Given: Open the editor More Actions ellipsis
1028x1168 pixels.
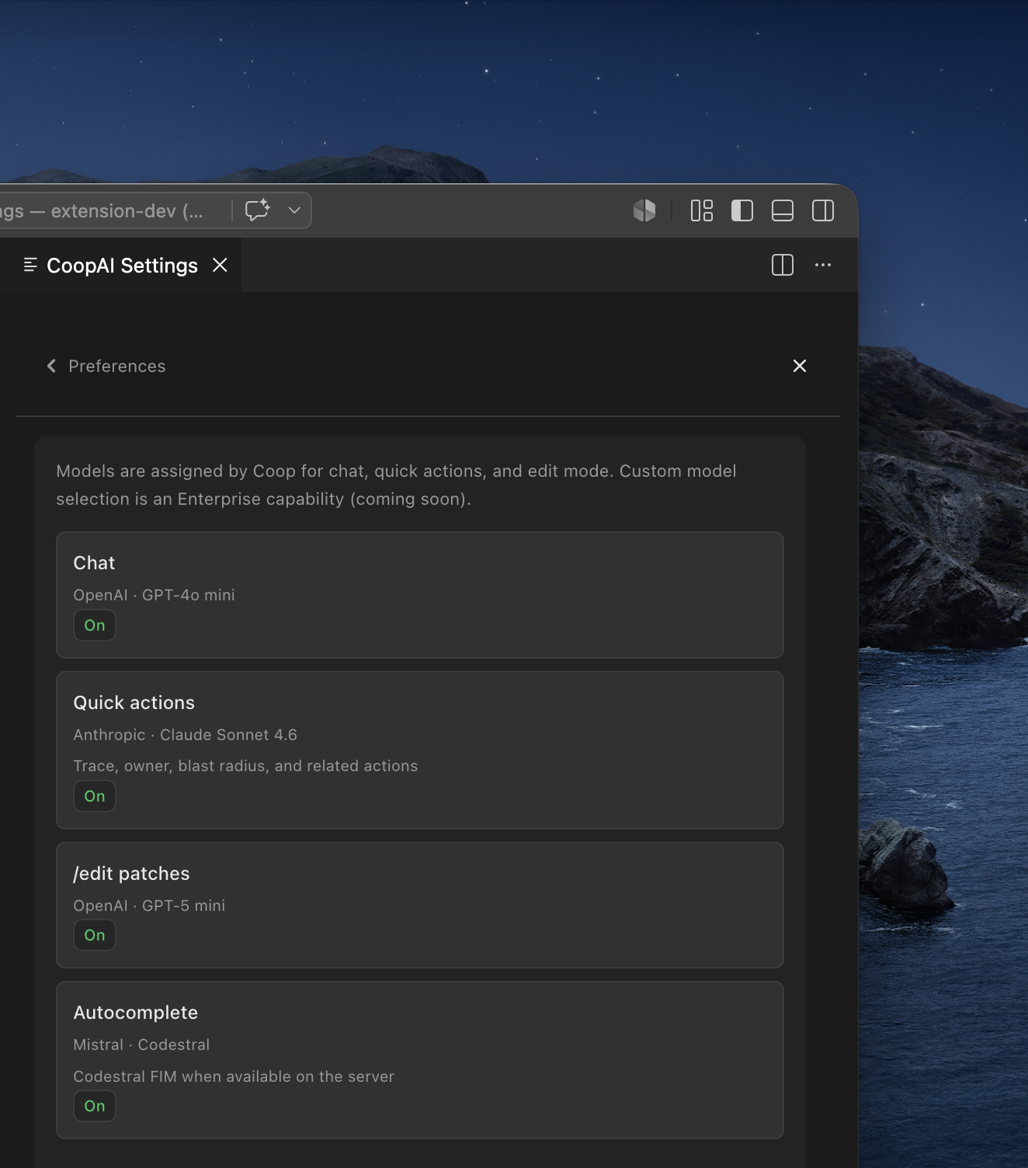Looking at the screenshot, I should click(823, 265).
